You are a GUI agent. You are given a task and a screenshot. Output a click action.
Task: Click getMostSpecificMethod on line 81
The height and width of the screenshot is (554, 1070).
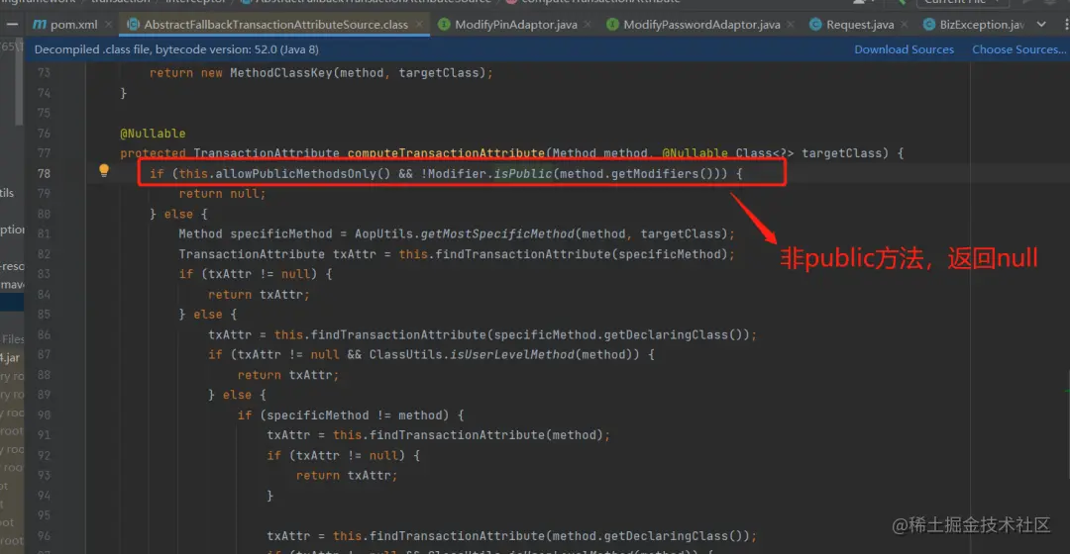pyautogui.click(x=497, y=233)
